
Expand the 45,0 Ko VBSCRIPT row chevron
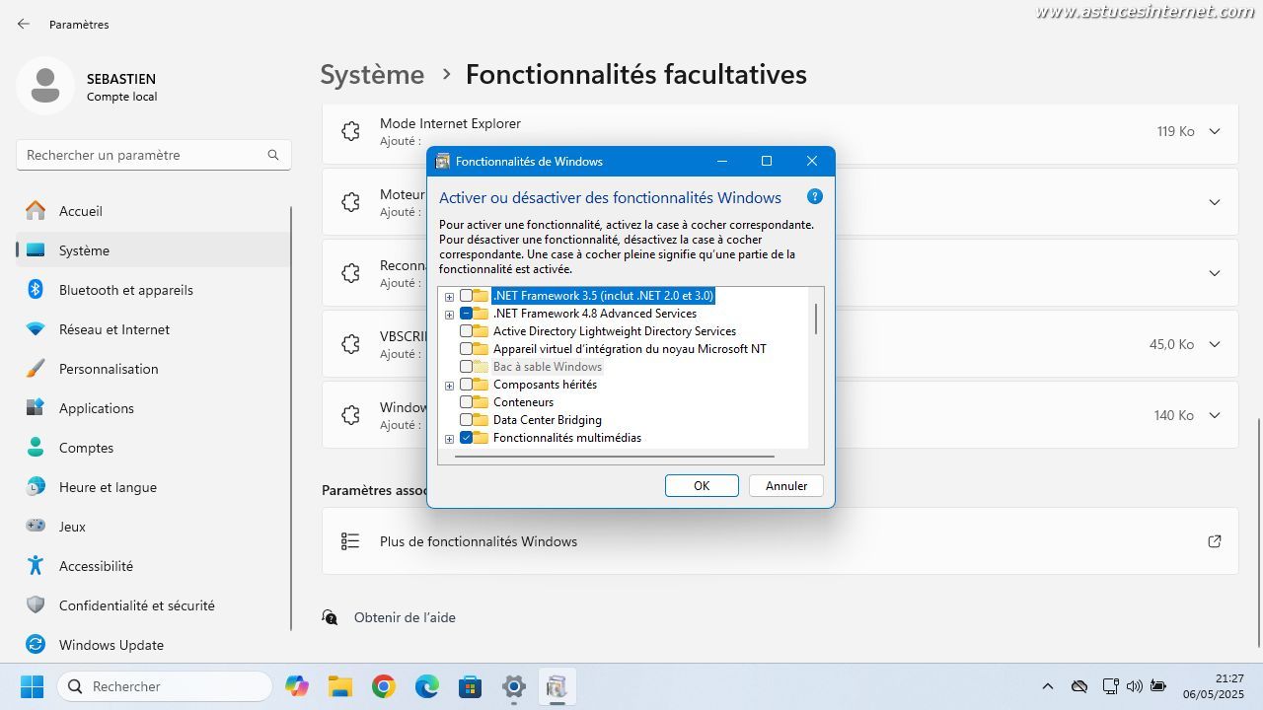(1215, 344)
